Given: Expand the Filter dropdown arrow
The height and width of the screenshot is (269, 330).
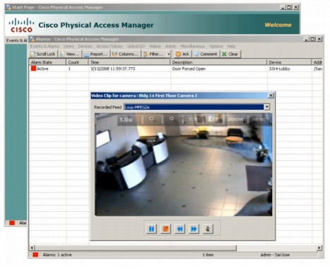Looking at the screenshot, I should [169, 54].
